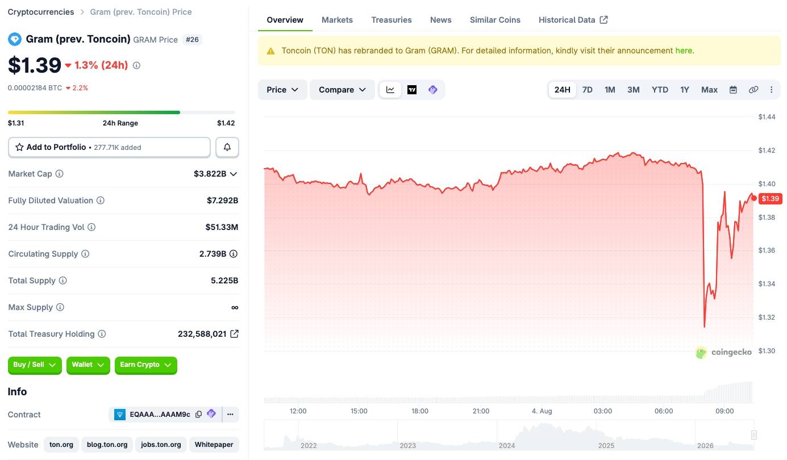Click the purple diamond icon in Contract row
787x460 pixels.
click(211, 414)
